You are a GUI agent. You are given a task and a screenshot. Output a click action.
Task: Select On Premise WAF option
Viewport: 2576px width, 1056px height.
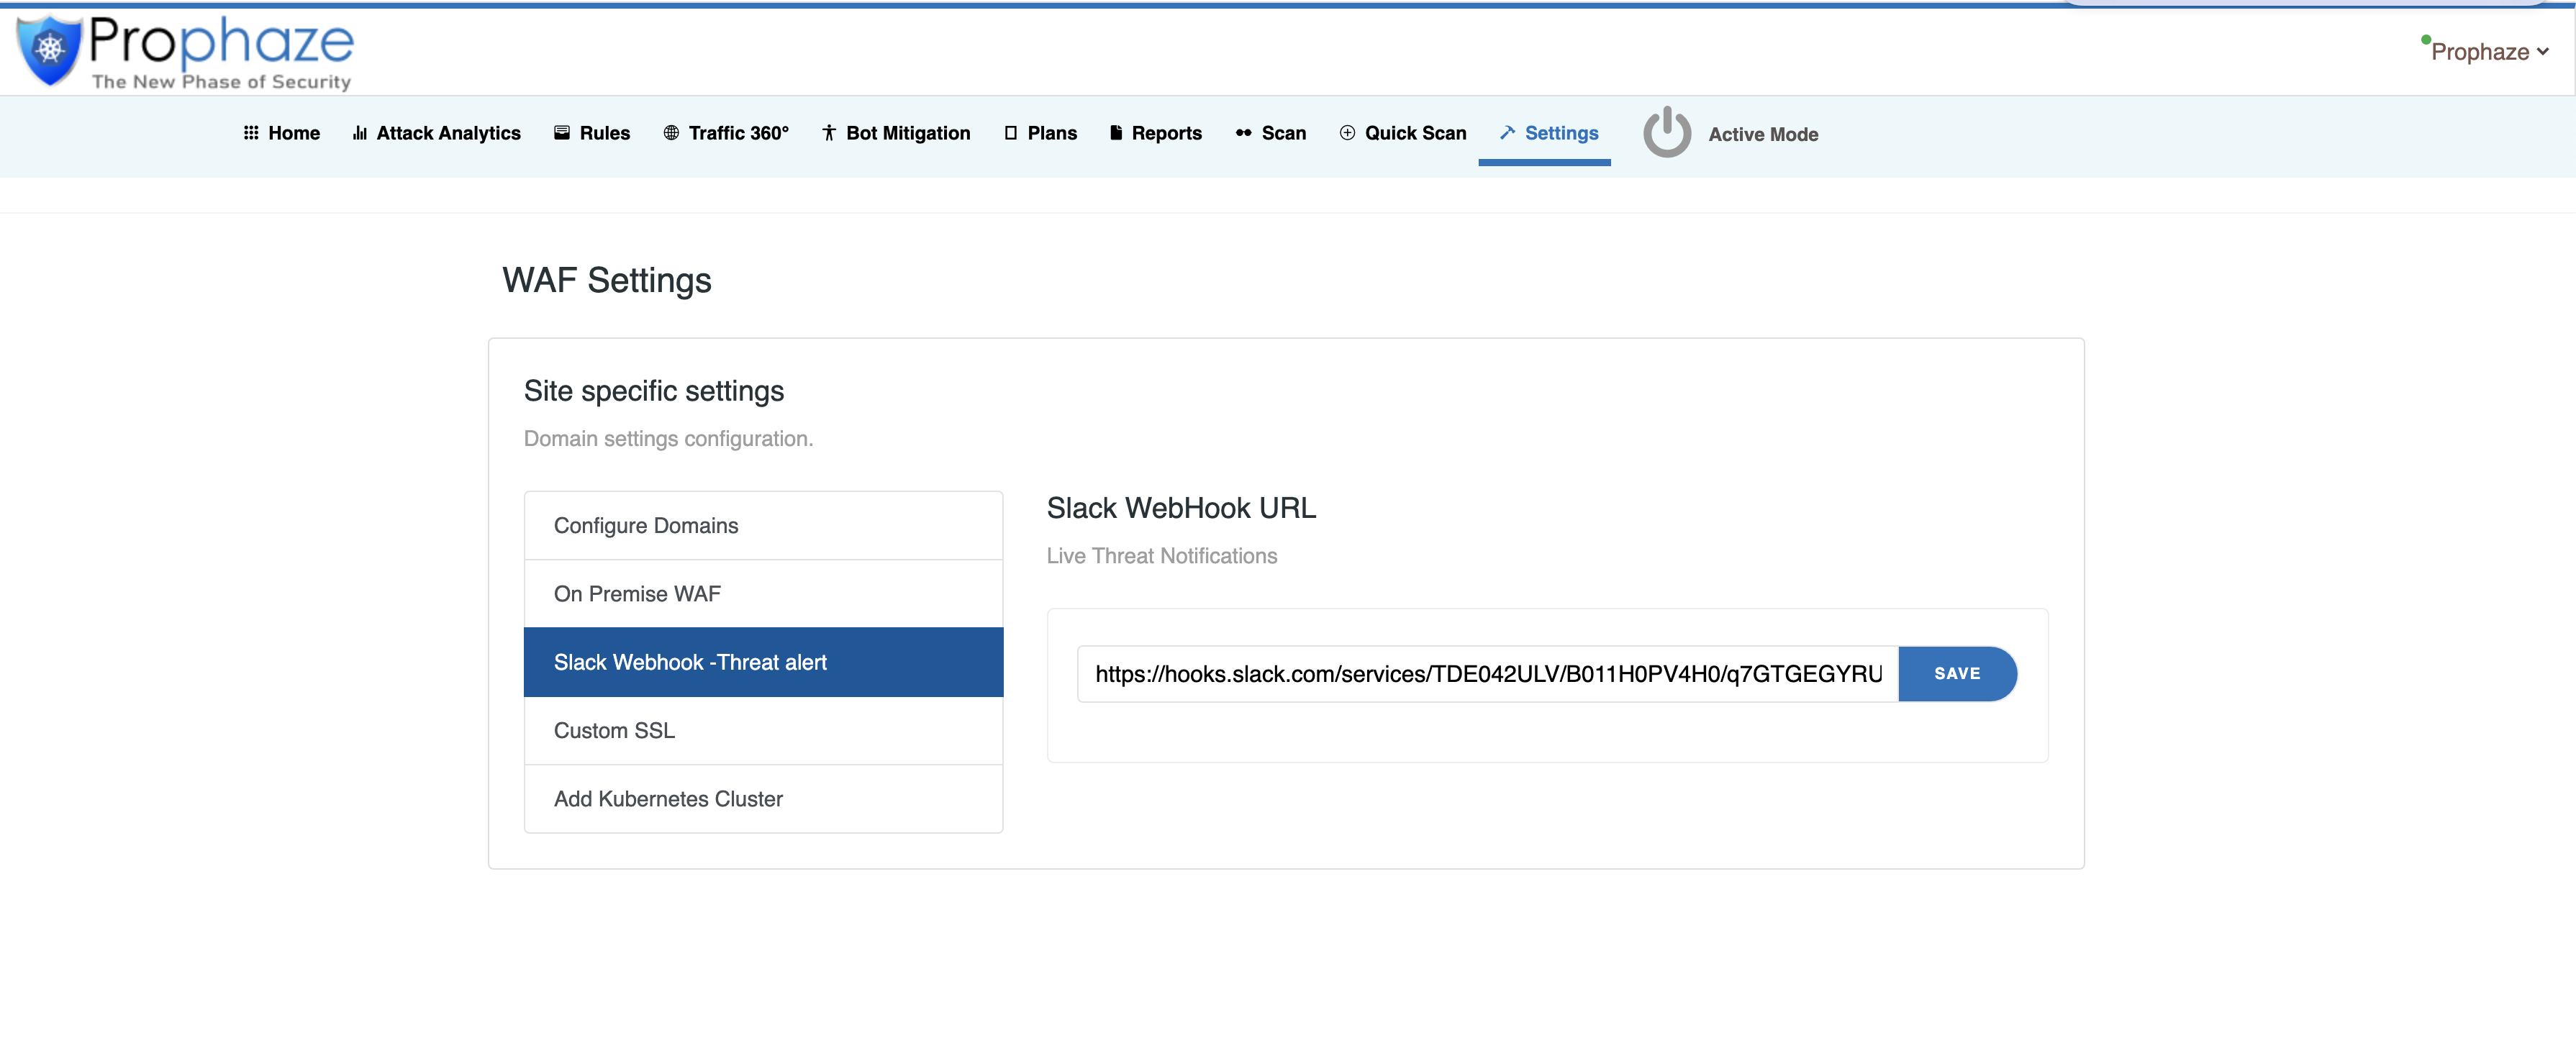click(x=763, y=594)
